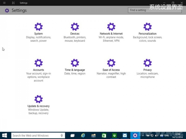The image size is (186, 139).
Task: Click "Location, webcam, microphone" description
Action: [148, 75]
